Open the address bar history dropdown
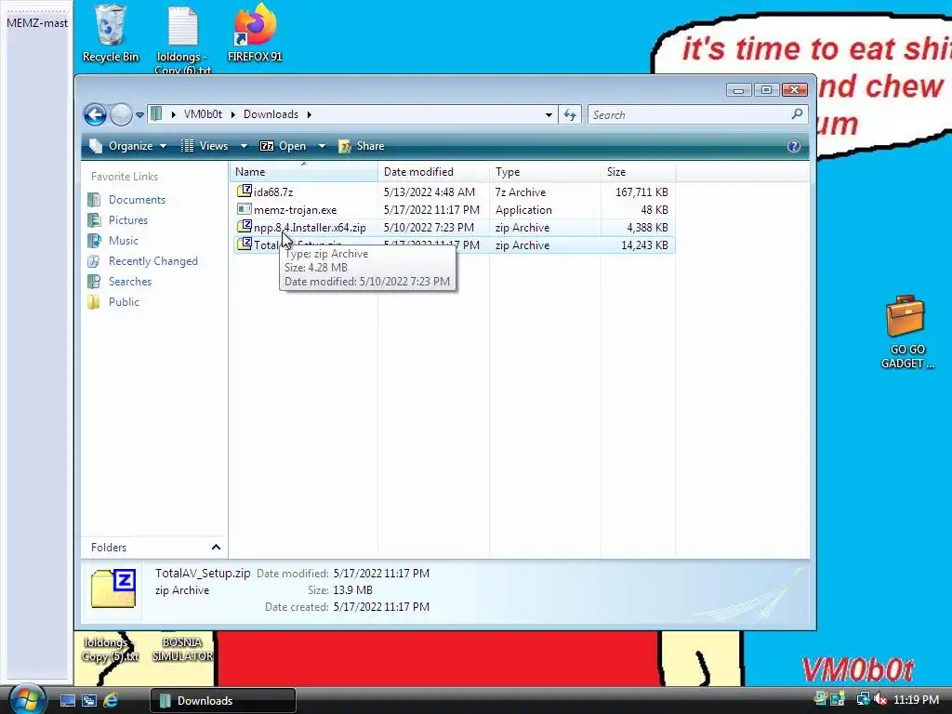This screenshot has height=714, width=952. (549, 114)
